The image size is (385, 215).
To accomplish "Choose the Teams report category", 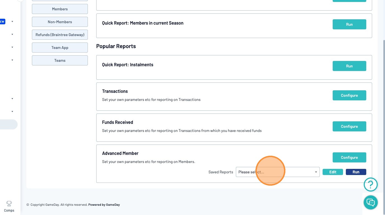I will (60, 60).
